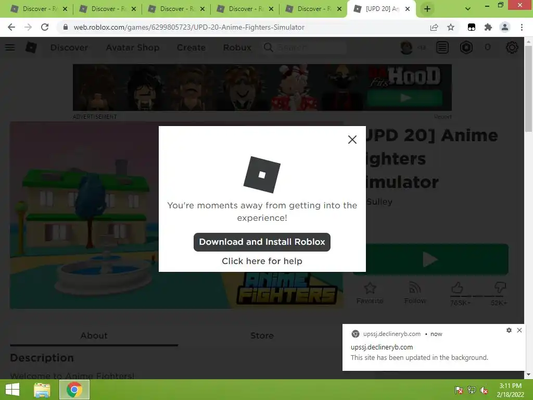
Task: Open Roblox notifications stream icon
Action: 442,47
